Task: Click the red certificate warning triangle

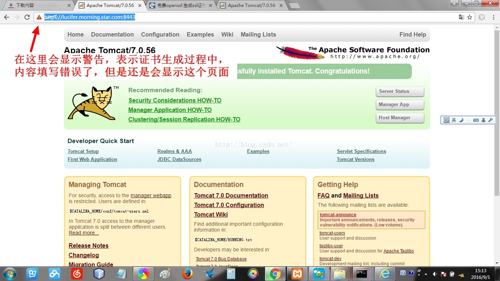Action: pos(39,17)
